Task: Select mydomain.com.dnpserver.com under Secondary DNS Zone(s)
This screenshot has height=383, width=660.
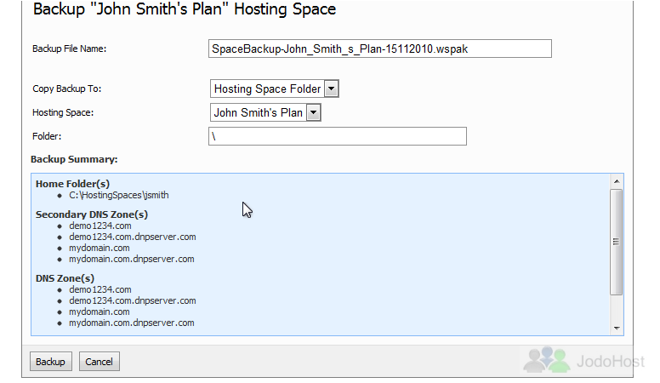Action: [132, 259]
